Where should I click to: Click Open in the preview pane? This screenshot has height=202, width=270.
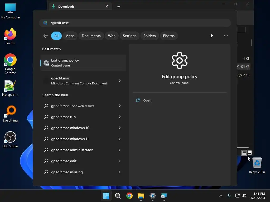(144, 100)
